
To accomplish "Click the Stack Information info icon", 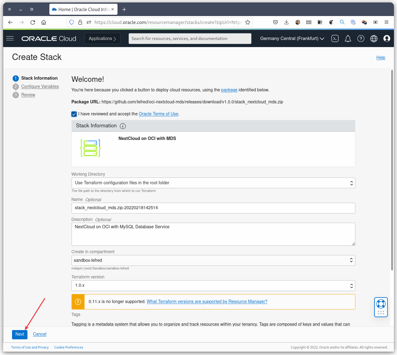I will 123,126.
